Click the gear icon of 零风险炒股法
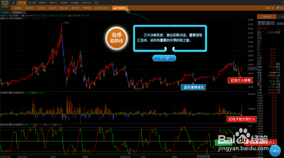Screen dimensions: 284x158 (x=96, y=8)
